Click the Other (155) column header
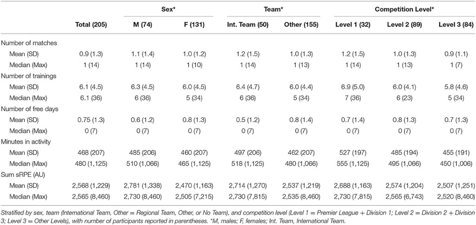Image resolution: width=476 pixels, height=225 pixels. 300,25
